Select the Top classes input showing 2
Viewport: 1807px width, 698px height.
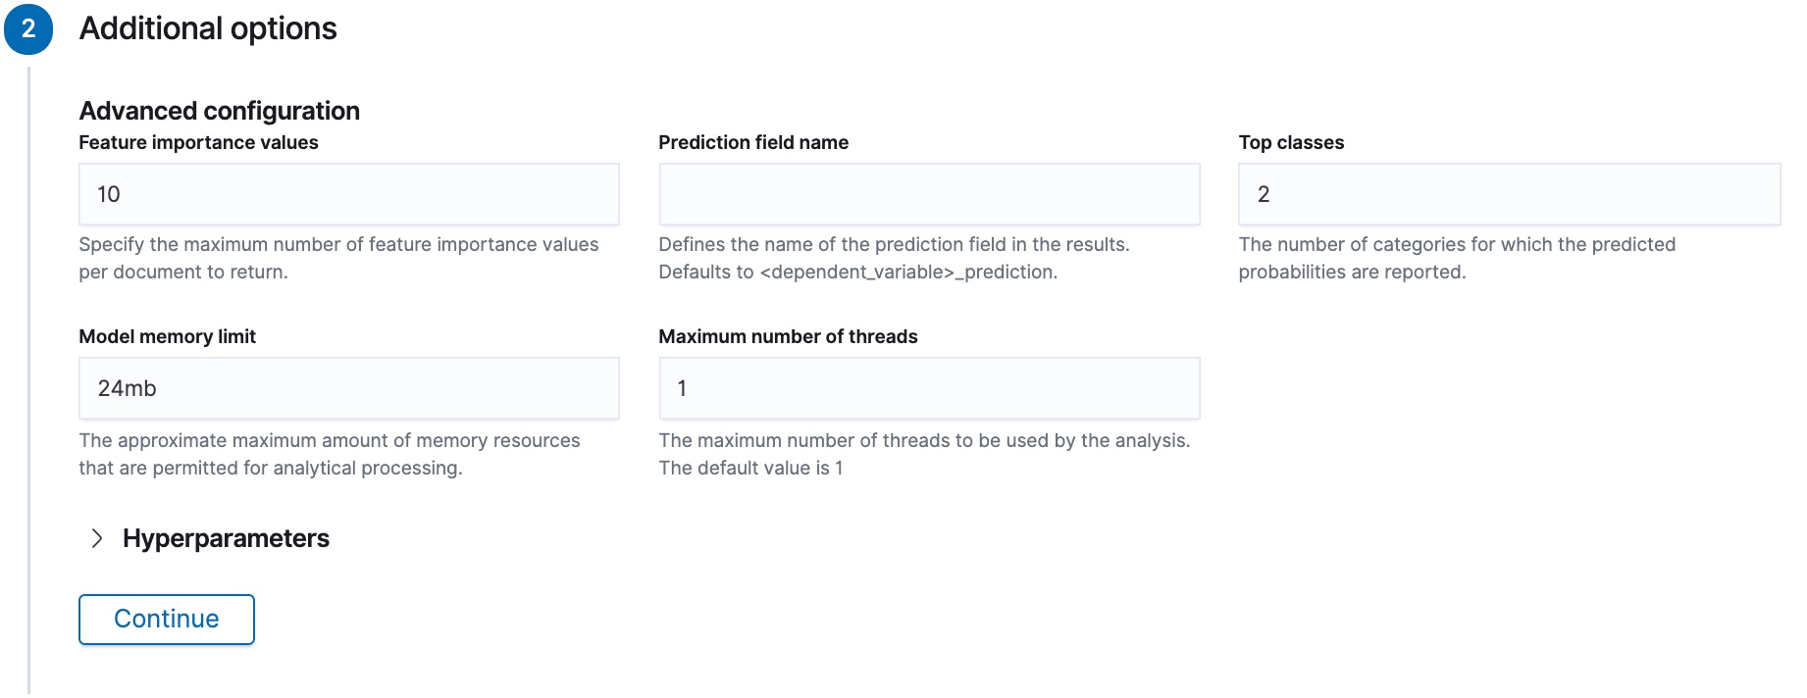coord(1509,193)
